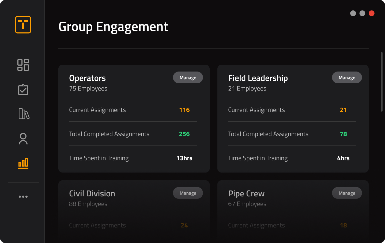This screenshot has height=243, width=385.
Task: Click Operators' Current Assignments label
Action: (97, 110)
